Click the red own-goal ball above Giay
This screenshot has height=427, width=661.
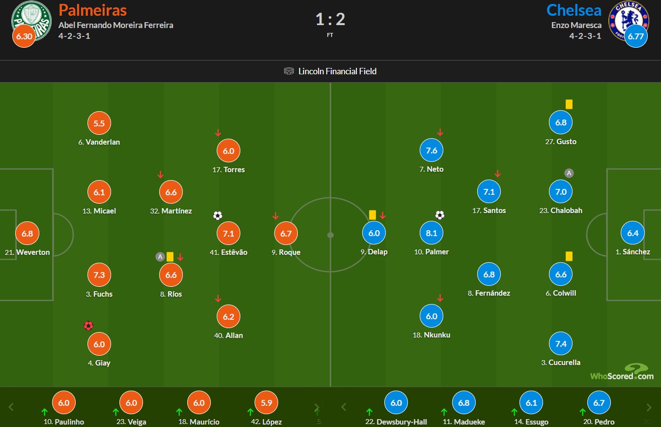(x=88, y=326)
